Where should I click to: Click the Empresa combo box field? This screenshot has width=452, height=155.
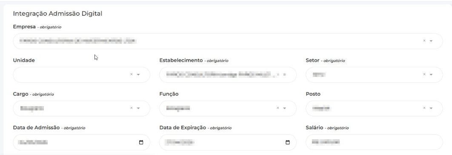228,41
